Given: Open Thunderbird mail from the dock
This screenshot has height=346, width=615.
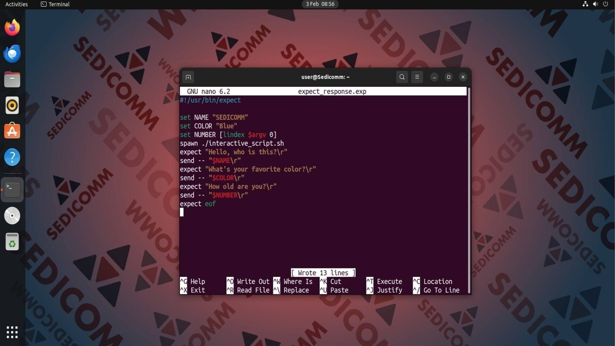Looking at the screenshot, I should [x=12, y=54].
